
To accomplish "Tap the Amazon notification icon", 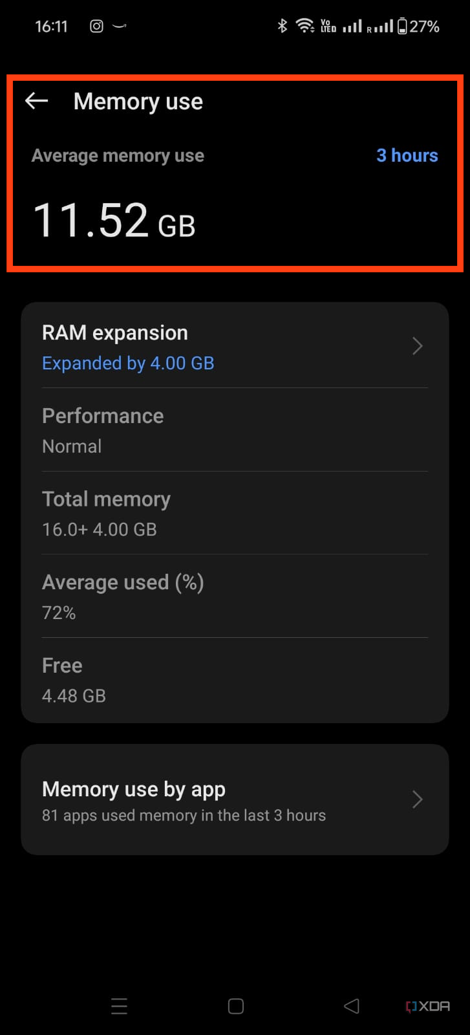I will (x=120, y=27).
